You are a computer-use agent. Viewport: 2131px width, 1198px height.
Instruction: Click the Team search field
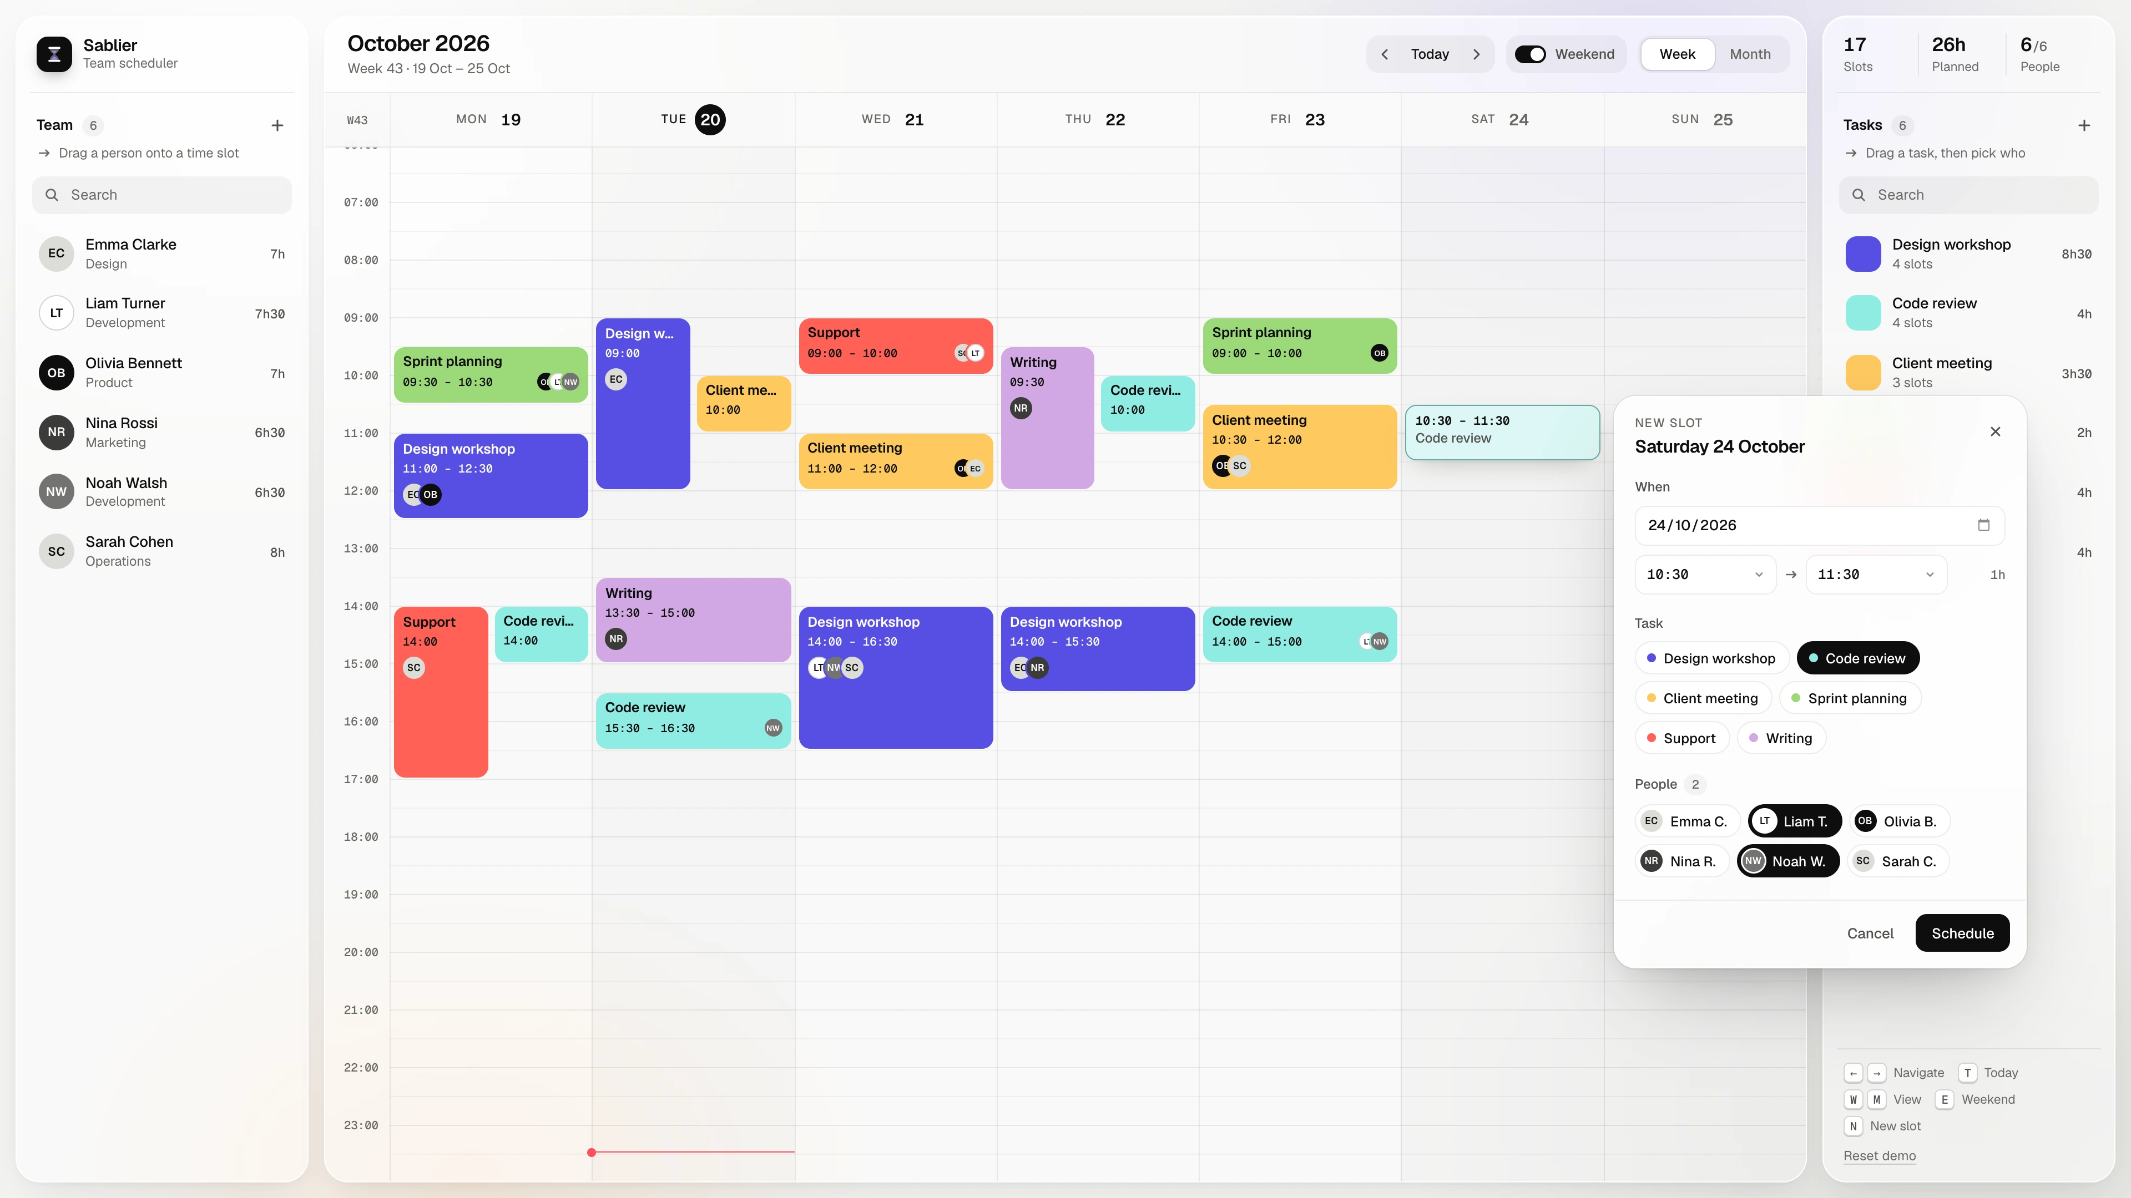(x=162, y=195)
